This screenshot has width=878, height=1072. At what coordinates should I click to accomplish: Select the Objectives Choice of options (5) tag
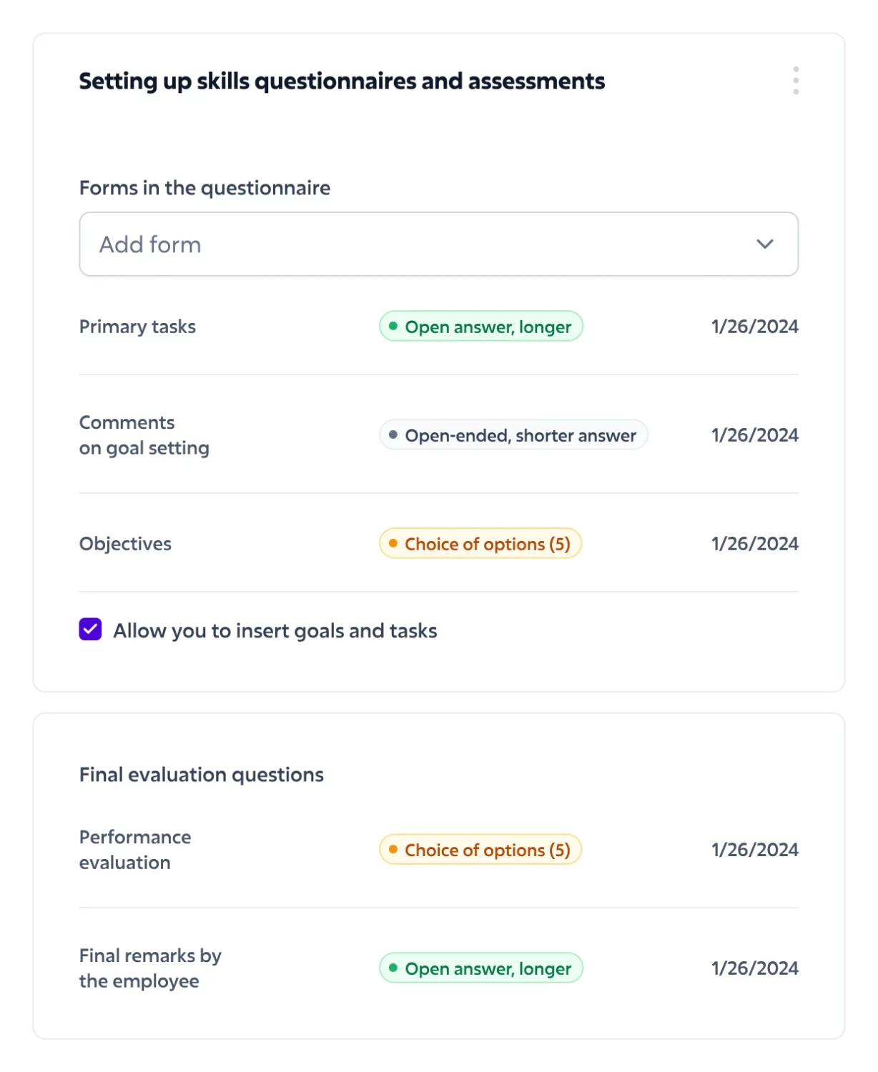pyautogui.click(x=480, y=544)
